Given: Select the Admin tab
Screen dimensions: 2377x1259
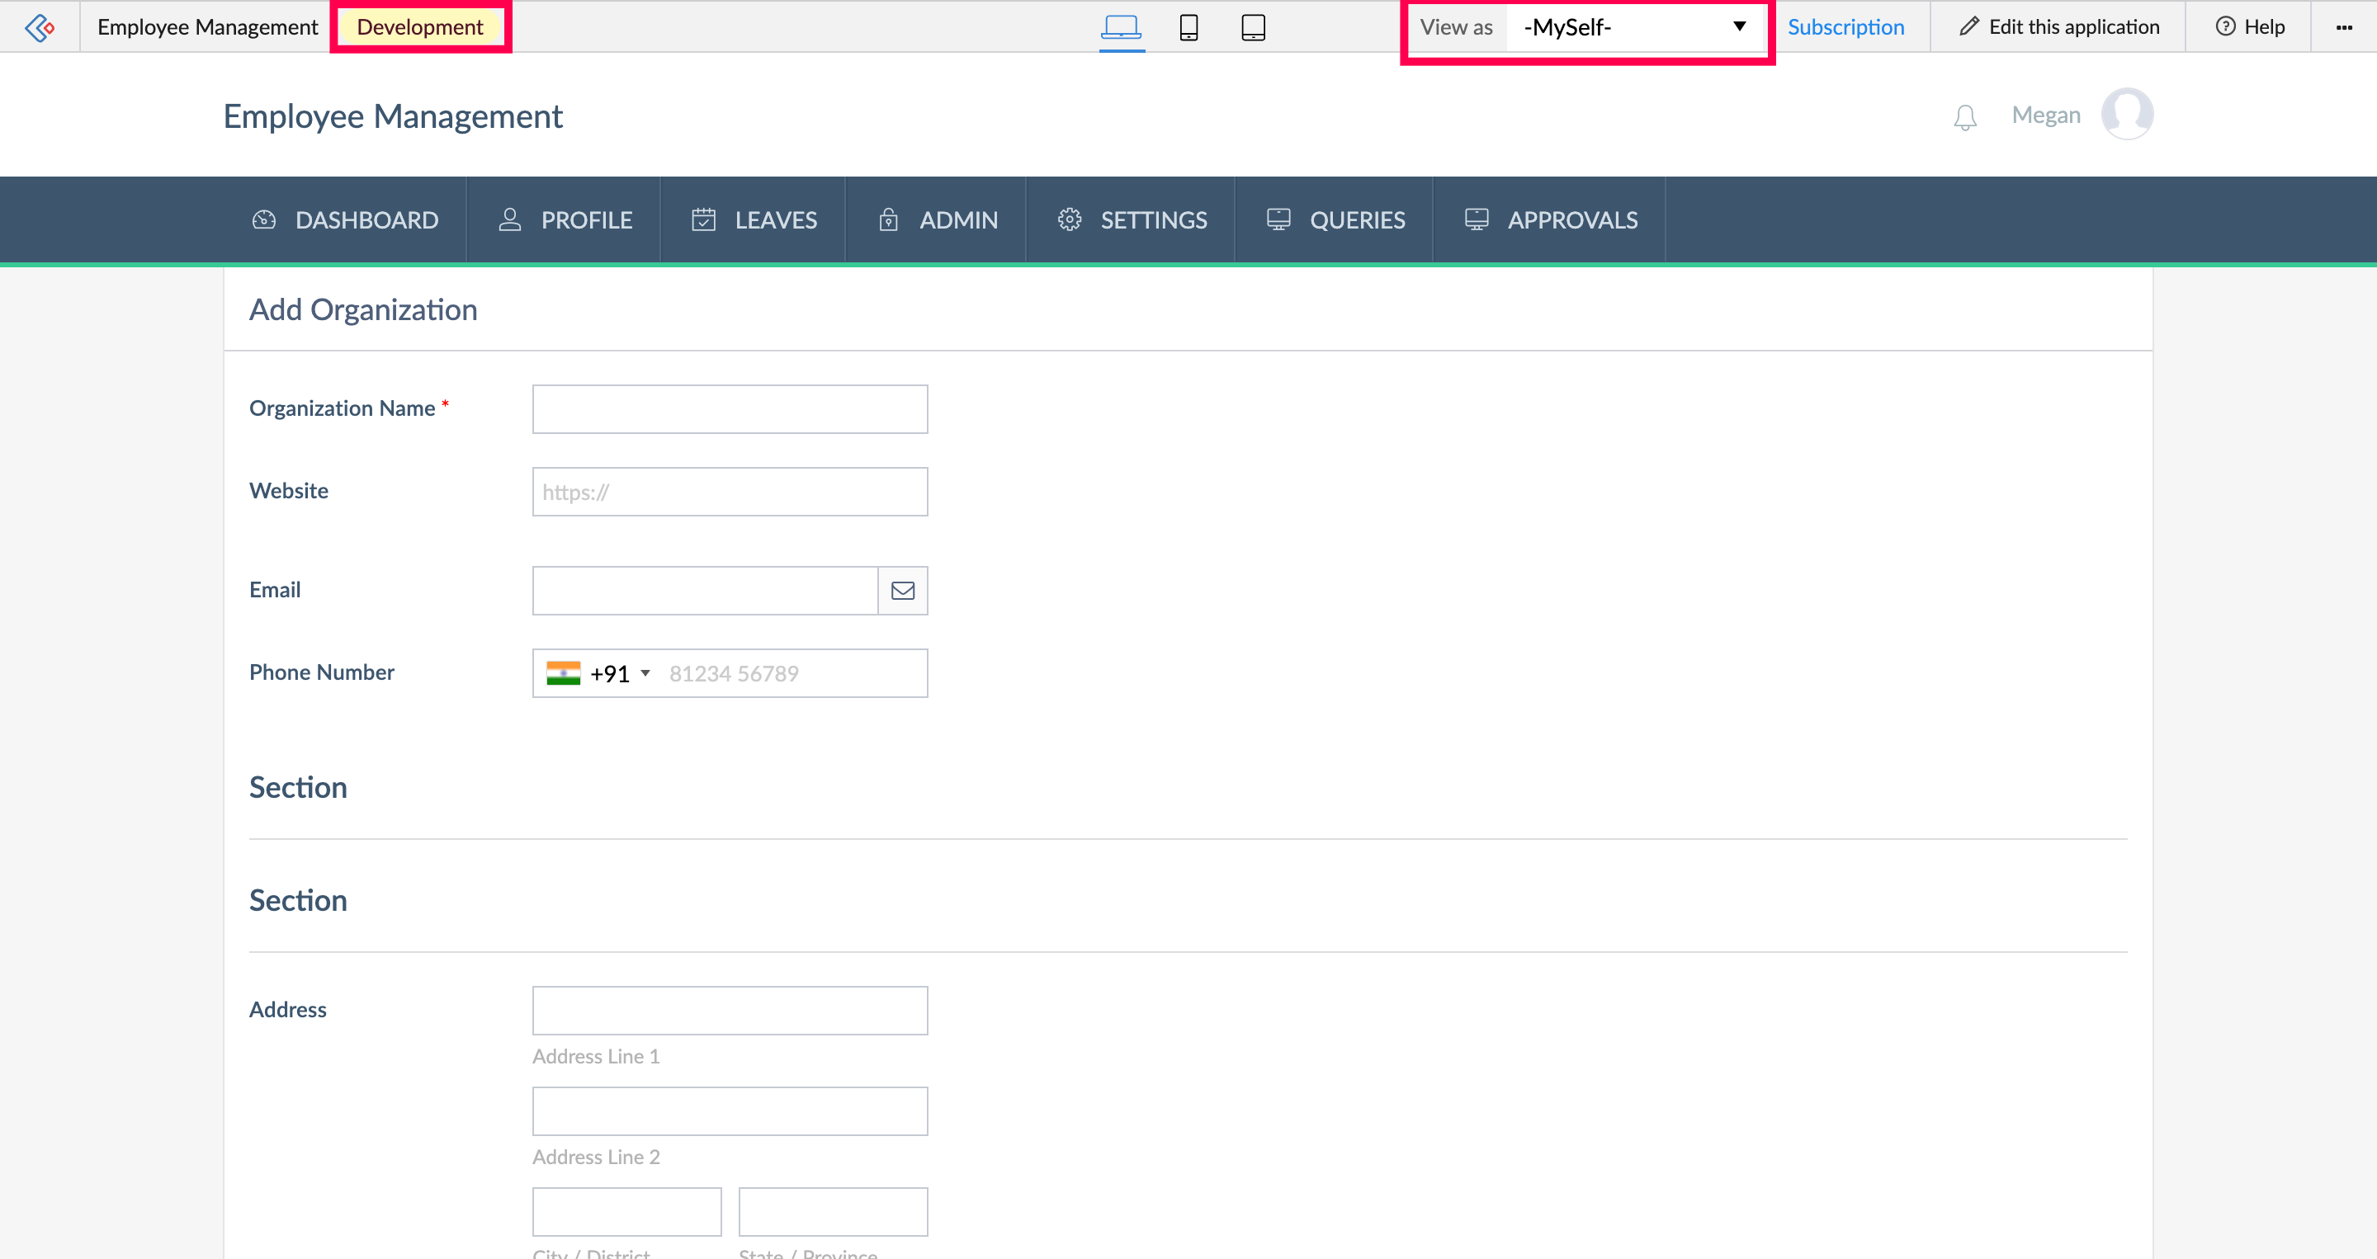Looking at the screenshot, I should click(x=938, y=219).
